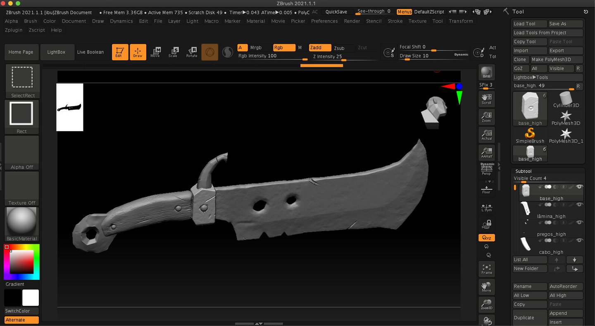Click the Actual size icon
Viewport: 595px width, 326px height.
click(x=486, y=135)
